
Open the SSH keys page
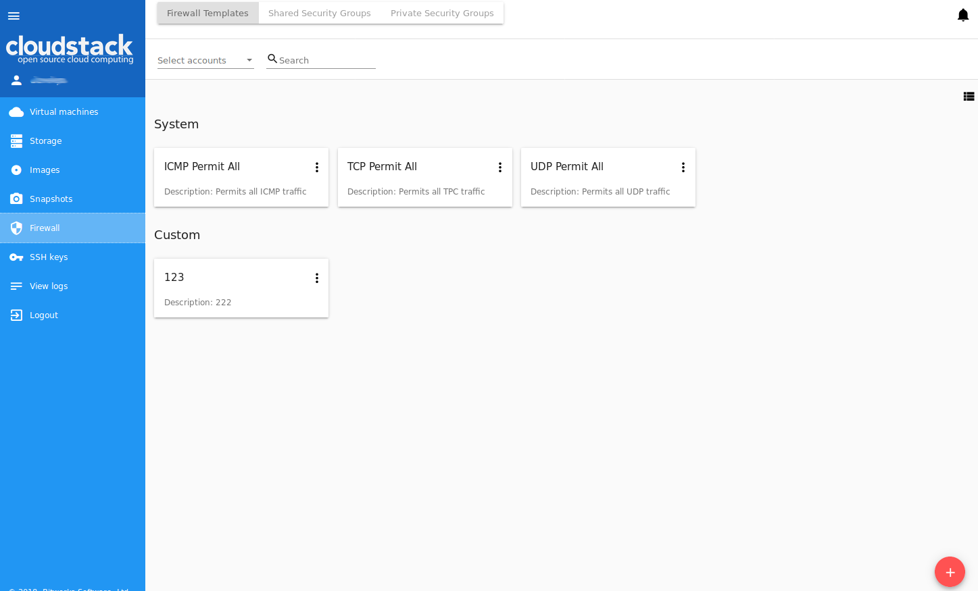(49, 257)
